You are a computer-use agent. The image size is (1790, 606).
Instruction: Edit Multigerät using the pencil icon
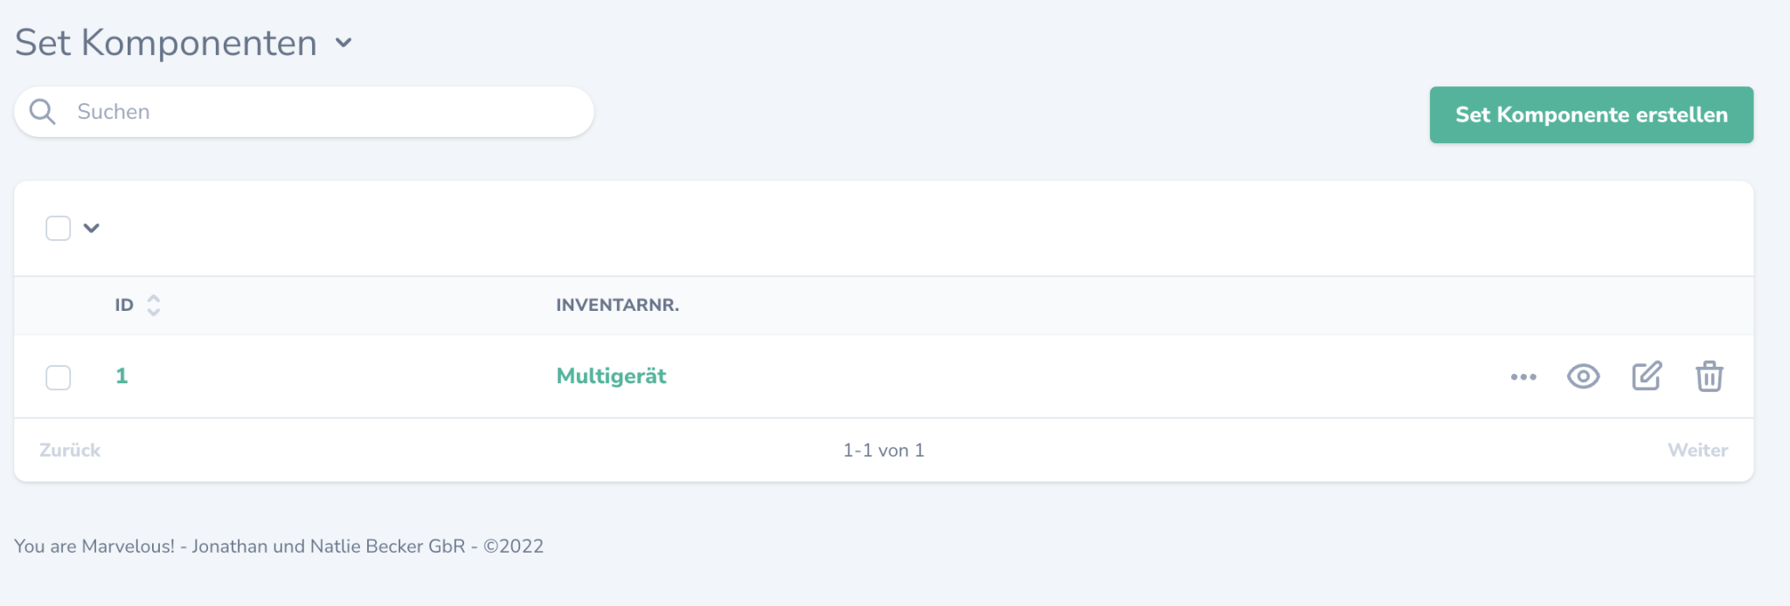tap(1646, 376)
